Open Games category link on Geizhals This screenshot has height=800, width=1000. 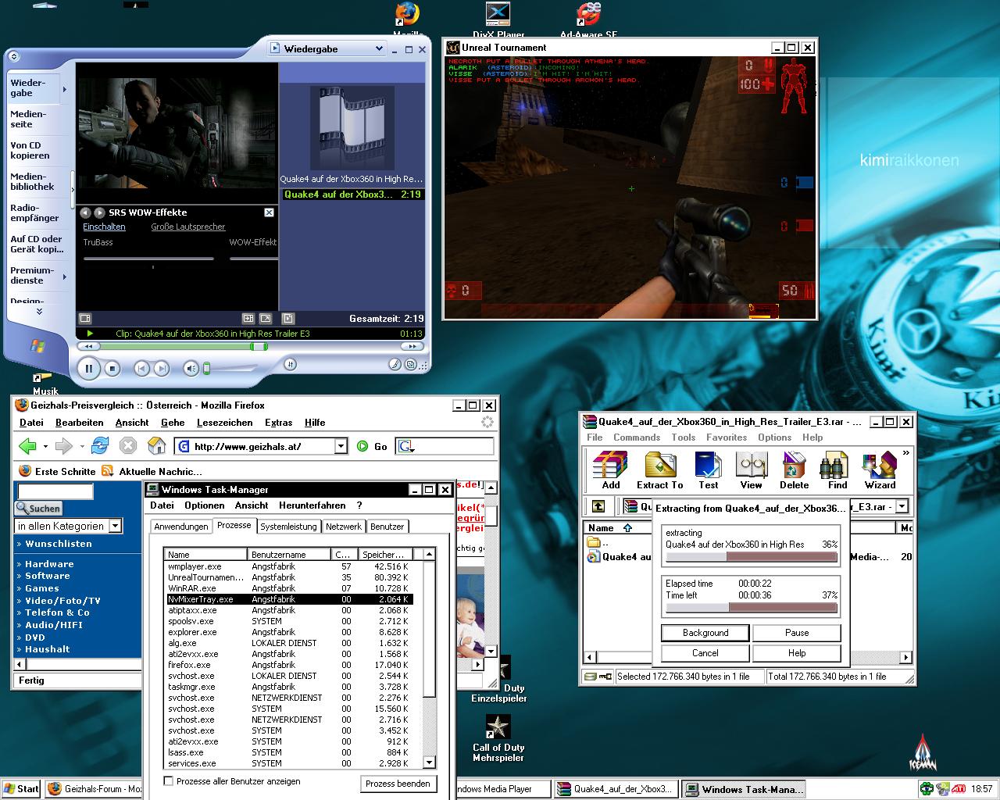click(x=42, y=588)
